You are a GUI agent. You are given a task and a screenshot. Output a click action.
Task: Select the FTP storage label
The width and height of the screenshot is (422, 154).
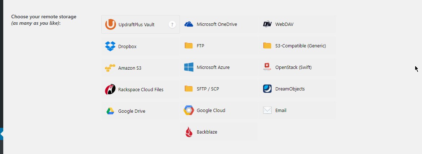(200, 46)
